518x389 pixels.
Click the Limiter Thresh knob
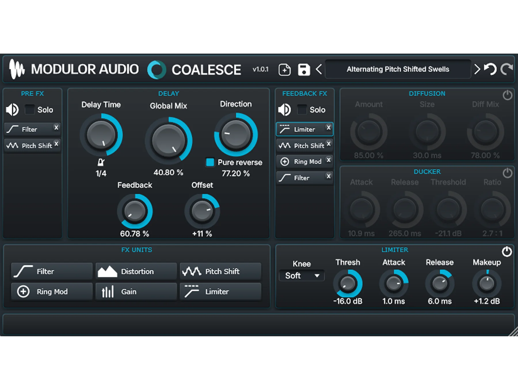(x=348, y=284)
